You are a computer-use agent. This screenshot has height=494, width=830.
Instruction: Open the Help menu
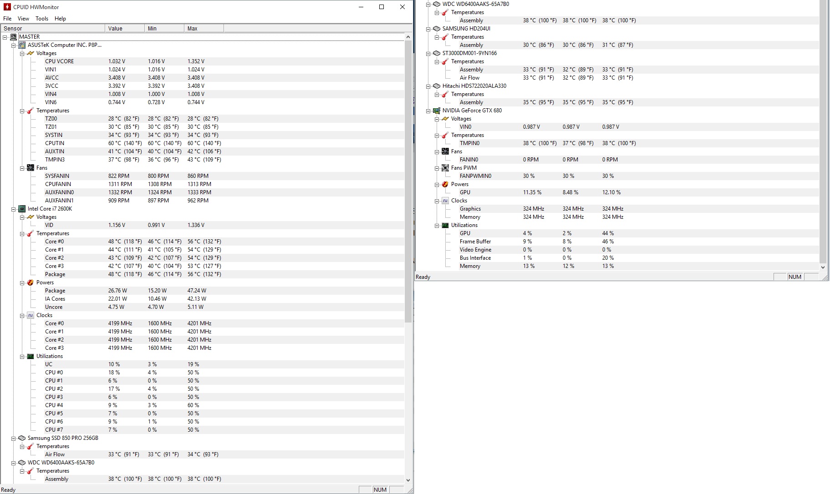pyautogui.click(x=60, y=19)
